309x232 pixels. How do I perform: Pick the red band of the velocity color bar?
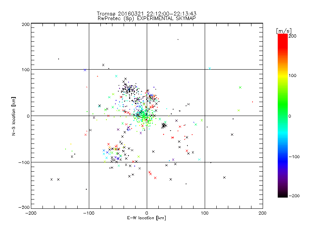283,41
